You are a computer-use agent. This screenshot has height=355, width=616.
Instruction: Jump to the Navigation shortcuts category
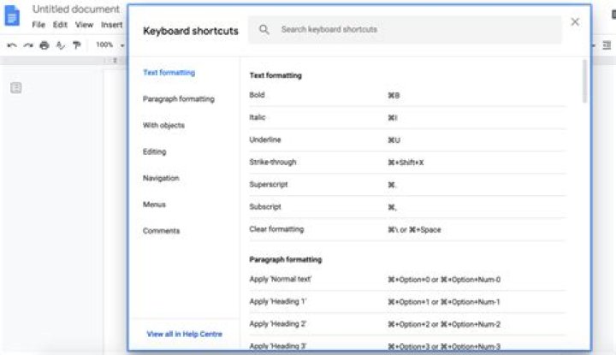point(161,178)
